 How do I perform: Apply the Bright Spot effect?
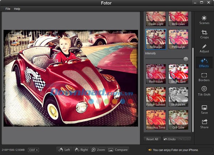point(178,74)
